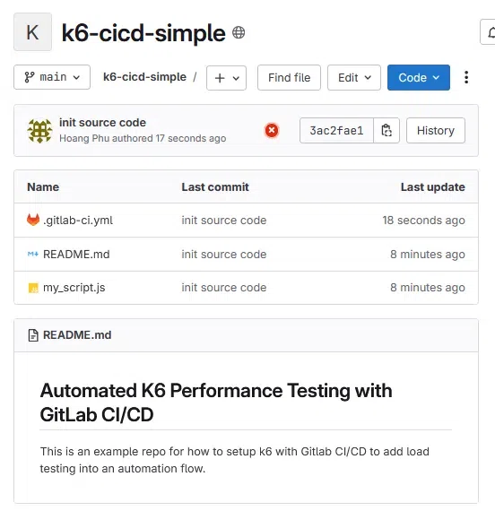Expand the blue Code dropdown
This screenshot has height=511, width=495.
(419, 78)
